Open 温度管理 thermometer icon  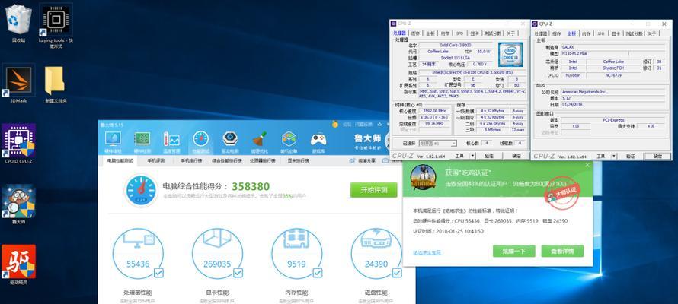pos(171,142)
